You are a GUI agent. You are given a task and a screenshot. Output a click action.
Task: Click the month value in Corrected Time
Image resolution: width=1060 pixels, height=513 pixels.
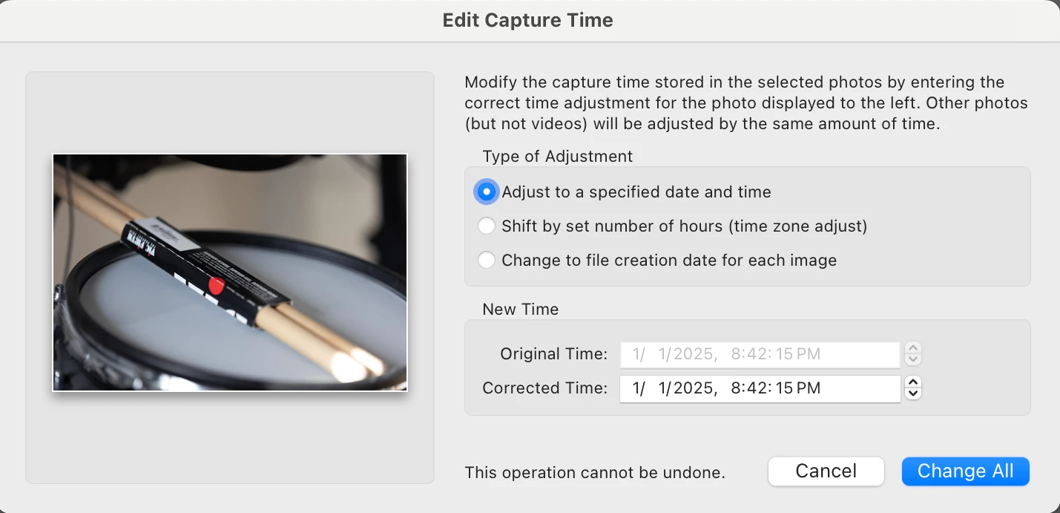[x=638, y=388]
